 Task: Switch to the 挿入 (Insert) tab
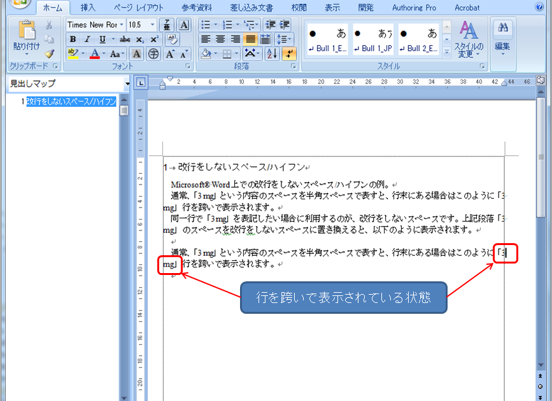point(88,8)
